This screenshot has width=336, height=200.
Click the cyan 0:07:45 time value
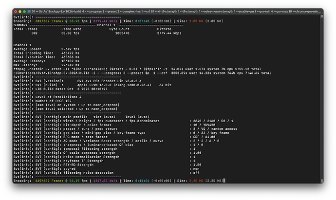(142, 21)
